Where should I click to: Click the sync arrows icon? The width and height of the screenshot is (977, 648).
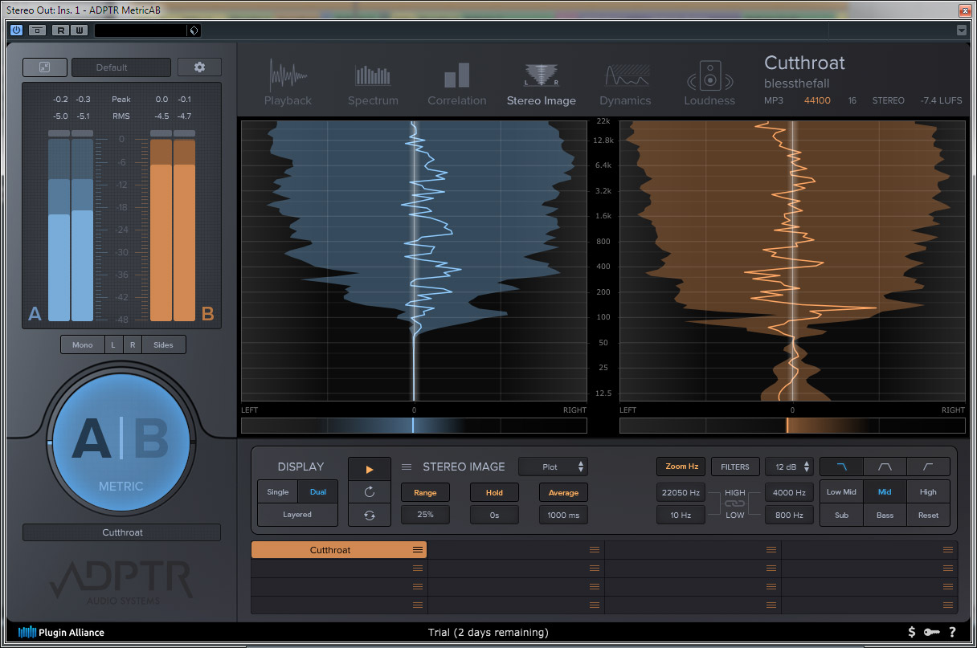(370, 515)
